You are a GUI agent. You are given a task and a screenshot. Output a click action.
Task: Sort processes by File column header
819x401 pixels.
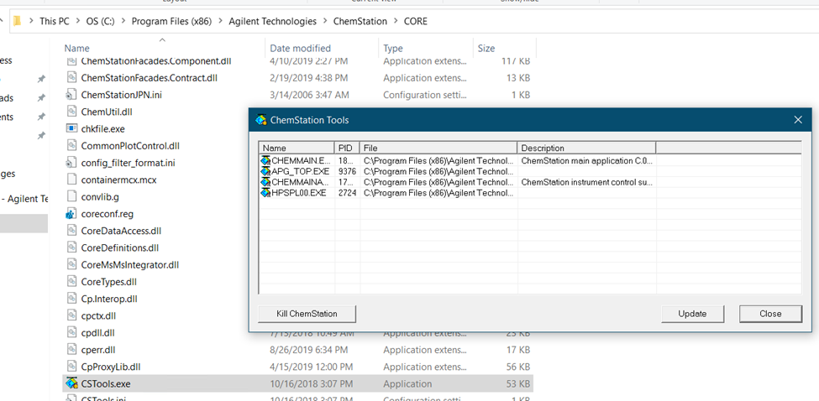coord(438,148)
